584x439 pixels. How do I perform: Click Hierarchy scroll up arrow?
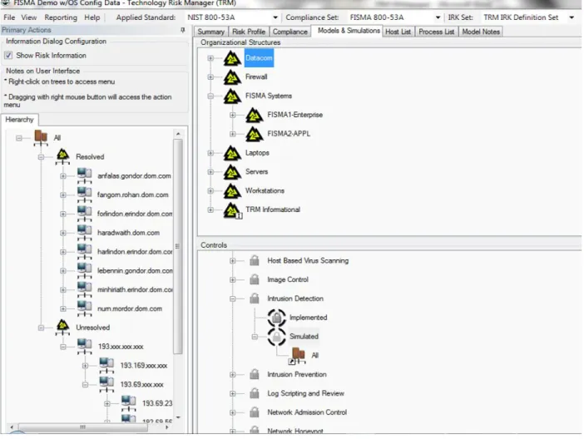178,134
